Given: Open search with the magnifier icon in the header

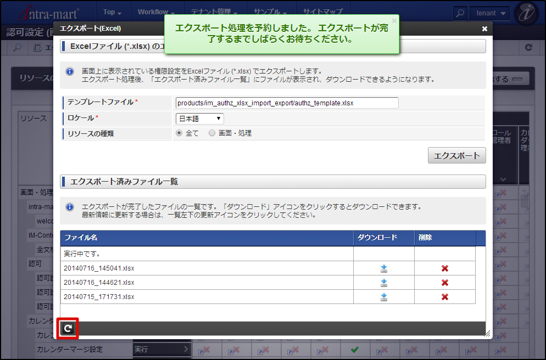Looking at the screenshot, I should (x=460, y=13).
